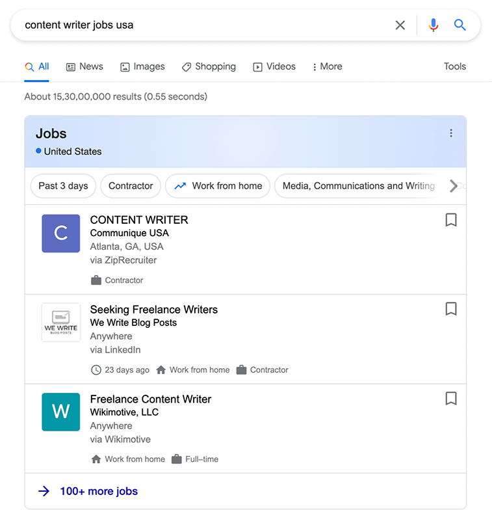
Task: Select the Contractor filter chip
Action: 131,186
